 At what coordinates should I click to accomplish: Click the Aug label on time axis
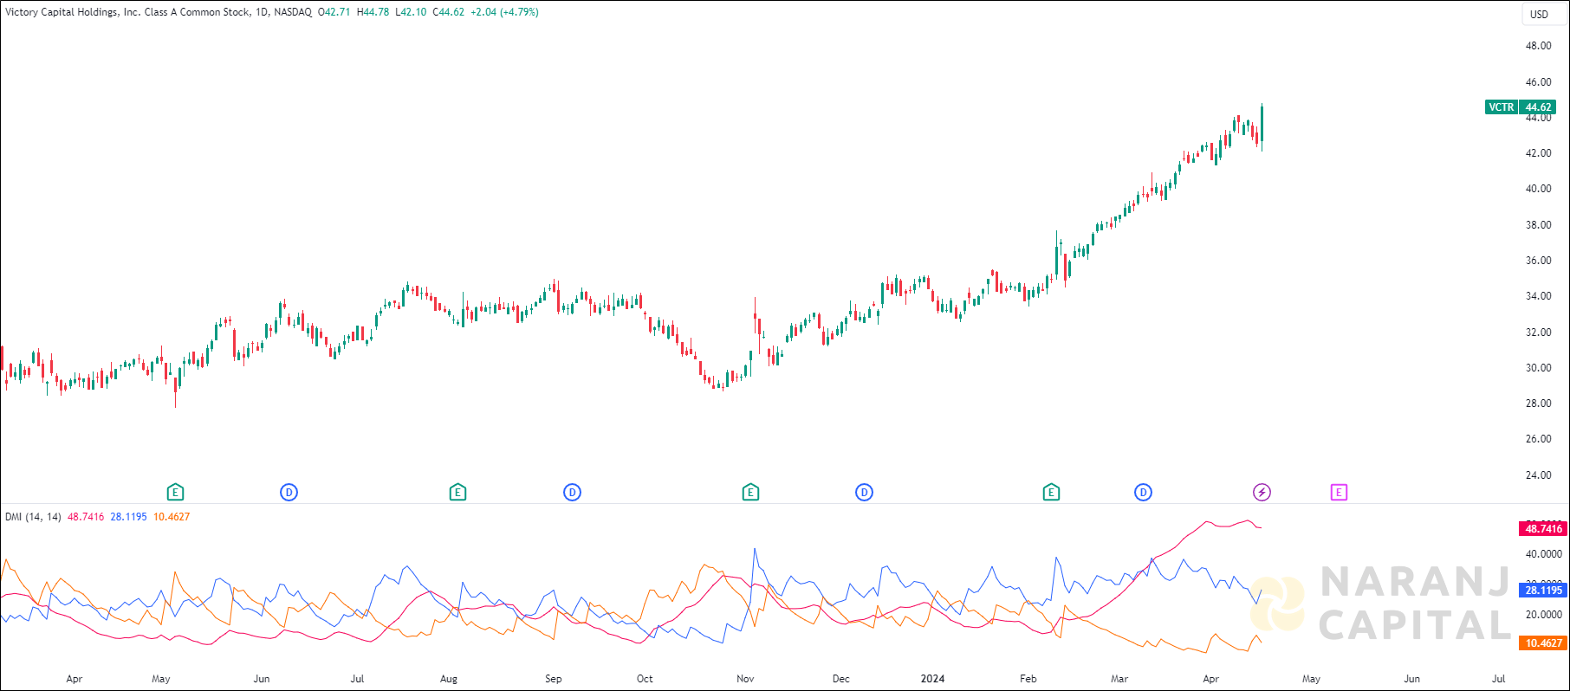click(x=449, y=679)
